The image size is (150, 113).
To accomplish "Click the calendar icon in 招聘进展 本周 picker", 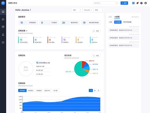I will [x=94, y=31].
